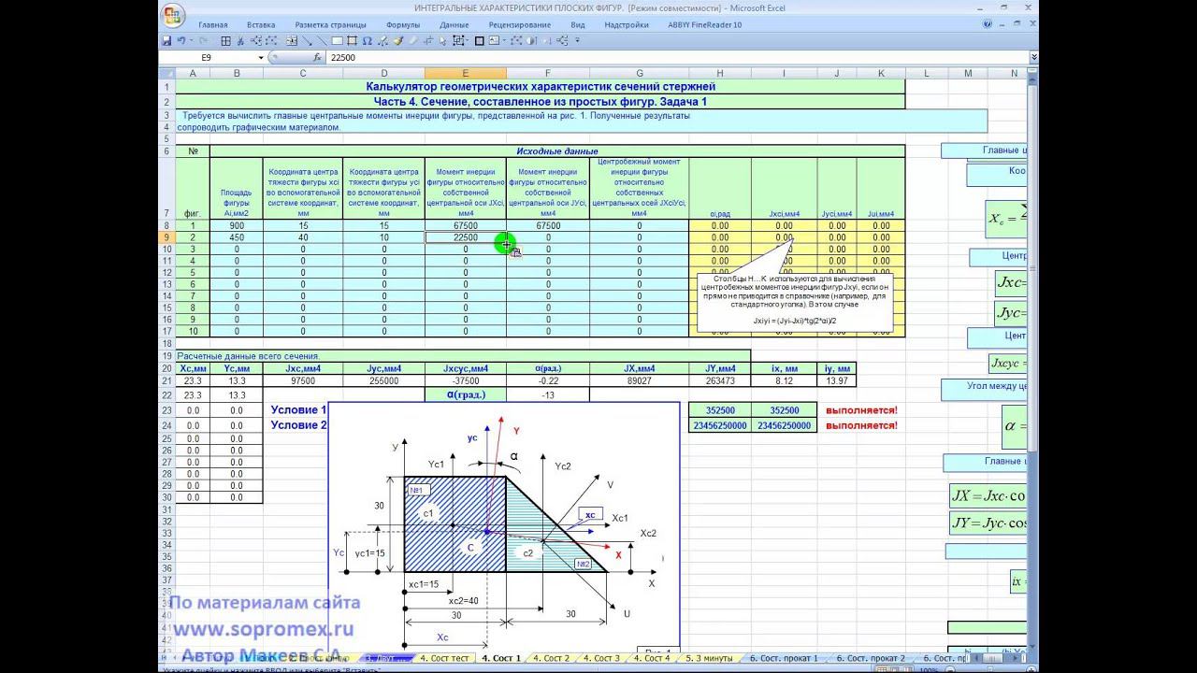The height and width of the screenshot is (673, 1197).
Task: Select the JX result cell 89027
Action: click(x=640, y=381)
